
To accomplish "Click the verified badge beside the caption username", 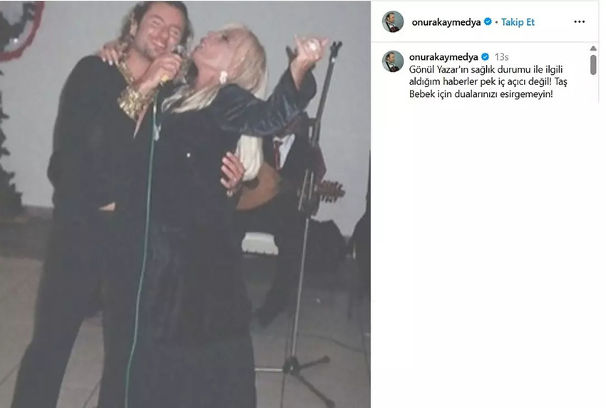I will click(485, 57).
